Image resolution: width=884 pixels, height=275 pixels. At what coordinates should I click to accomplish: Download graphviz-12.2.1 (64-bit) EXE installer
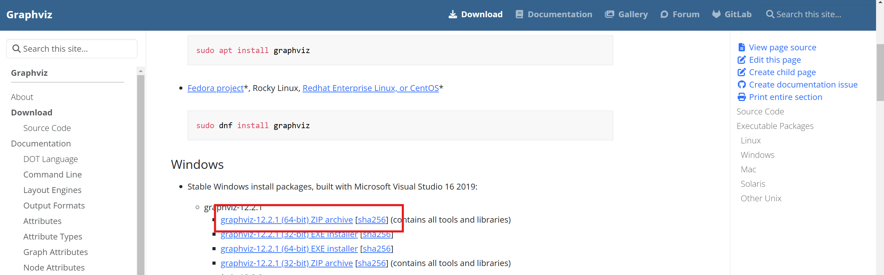(x=289, y=248)
